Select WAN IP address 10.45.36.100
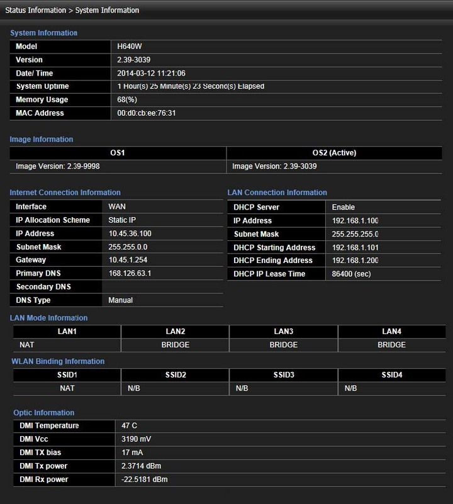Viewport: 453px width, 504px height. (130, 233)
